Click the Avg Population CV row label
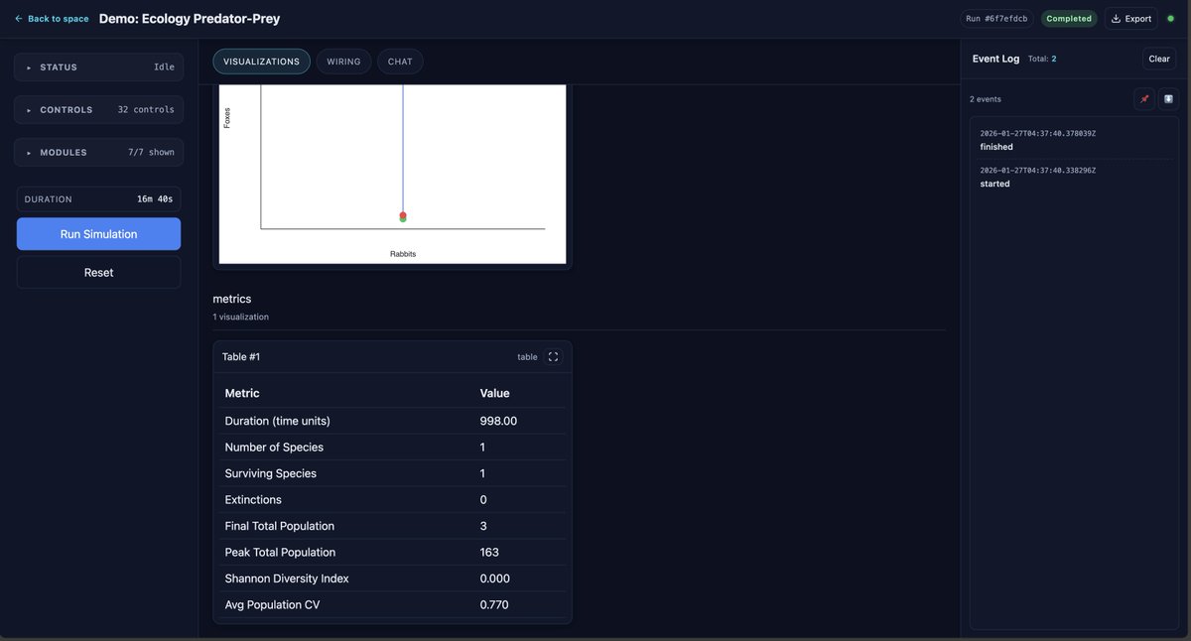1191x641 pixels. 272,605
